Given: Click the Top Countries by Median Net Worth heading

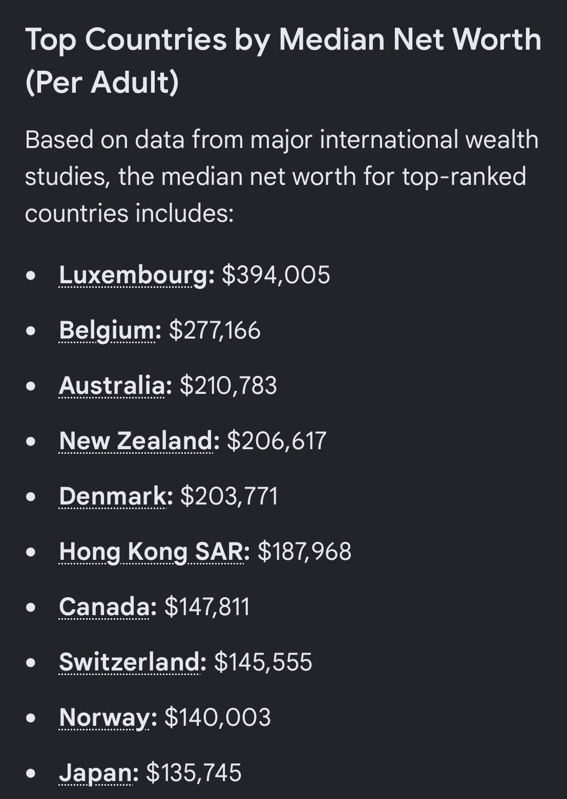Looking at the screenshot, I should [x=283, y=60].
